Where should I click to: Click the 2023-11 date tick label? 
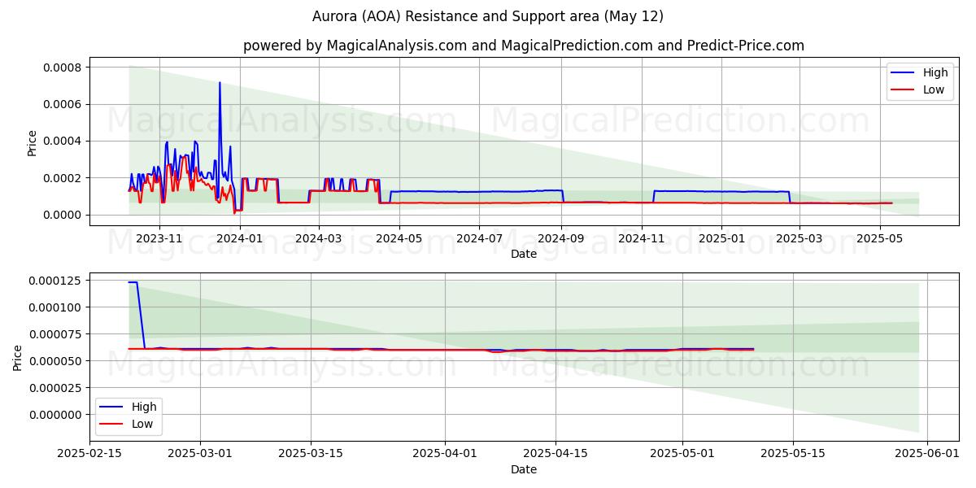pos(159,238)
